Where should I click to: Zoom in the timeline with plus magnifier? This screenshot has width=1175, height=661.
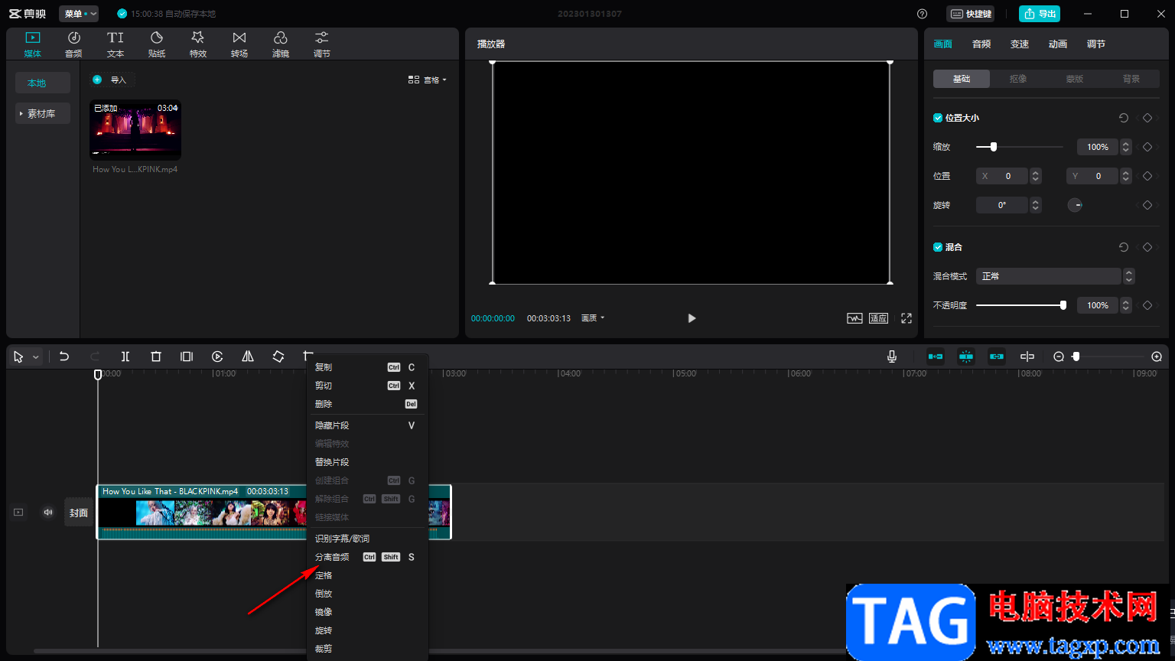pyautogui.click(x=1157, y=357)
